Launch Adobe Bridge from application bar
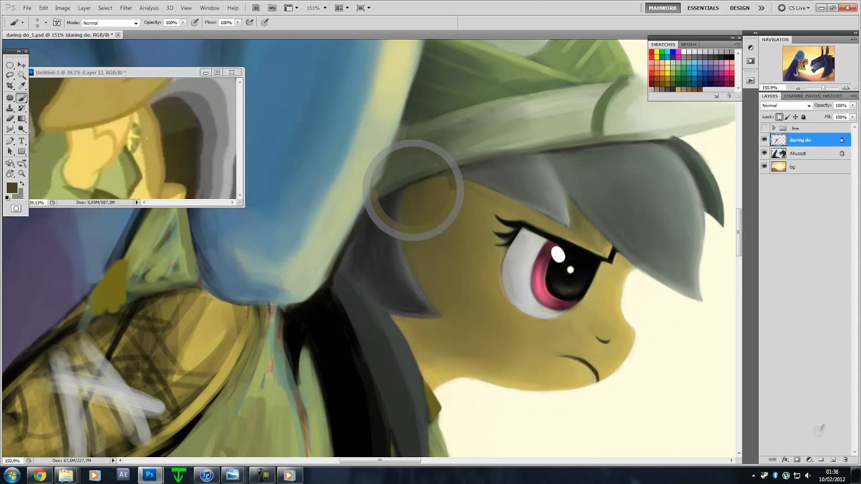The height and width of the screenshot is (484, 861). click(256, 7)
